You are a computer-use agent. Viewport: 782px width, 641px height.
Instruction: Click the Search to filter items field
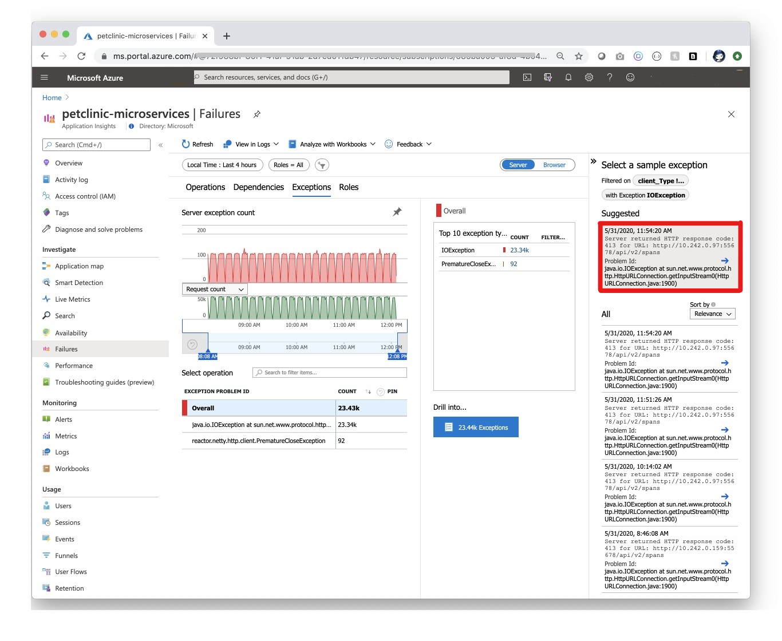click(330, 373)
